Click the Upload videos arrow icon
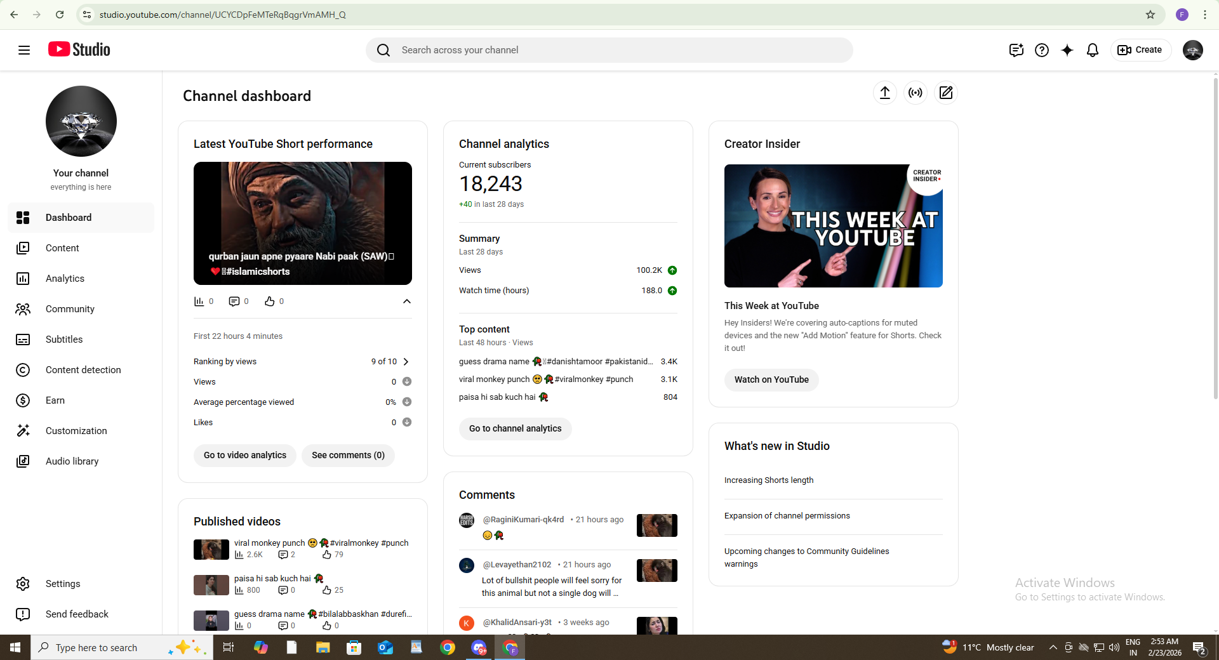The width and height of the screenshot is (1219, 660). (884, 93)
